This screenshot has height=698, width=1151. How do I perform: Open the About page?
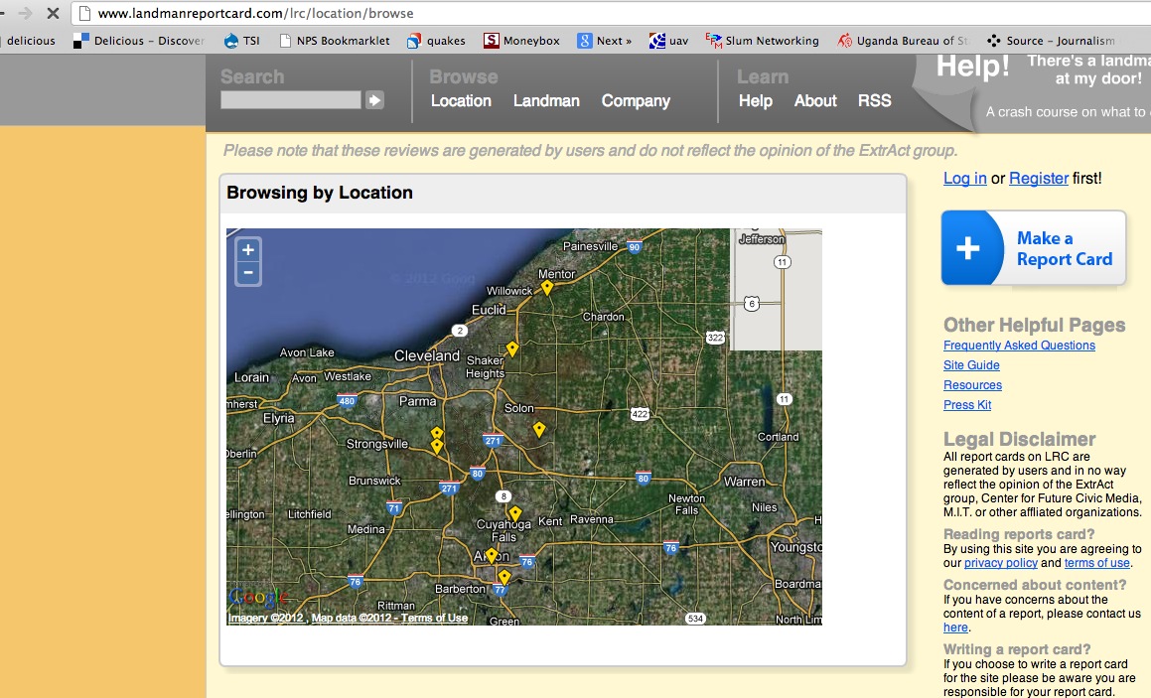[x=815, y=100]
